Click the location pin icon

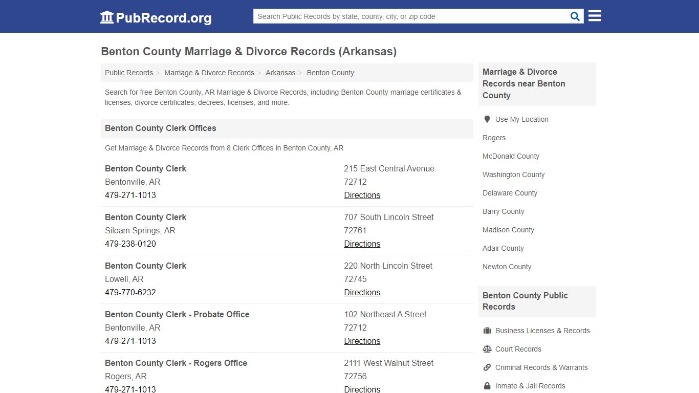point(487,119)
